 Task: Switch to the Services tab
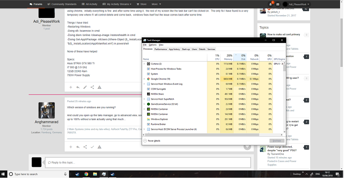point(211,49)
